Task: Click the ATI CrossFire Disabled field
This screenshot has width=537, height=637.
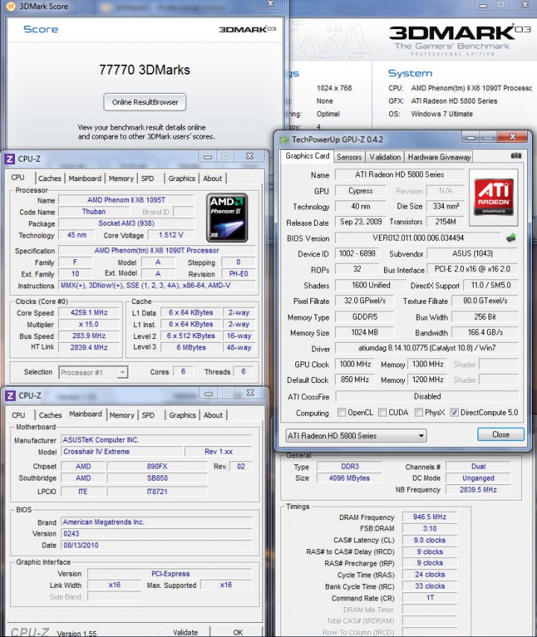Action: pos(427,396)
